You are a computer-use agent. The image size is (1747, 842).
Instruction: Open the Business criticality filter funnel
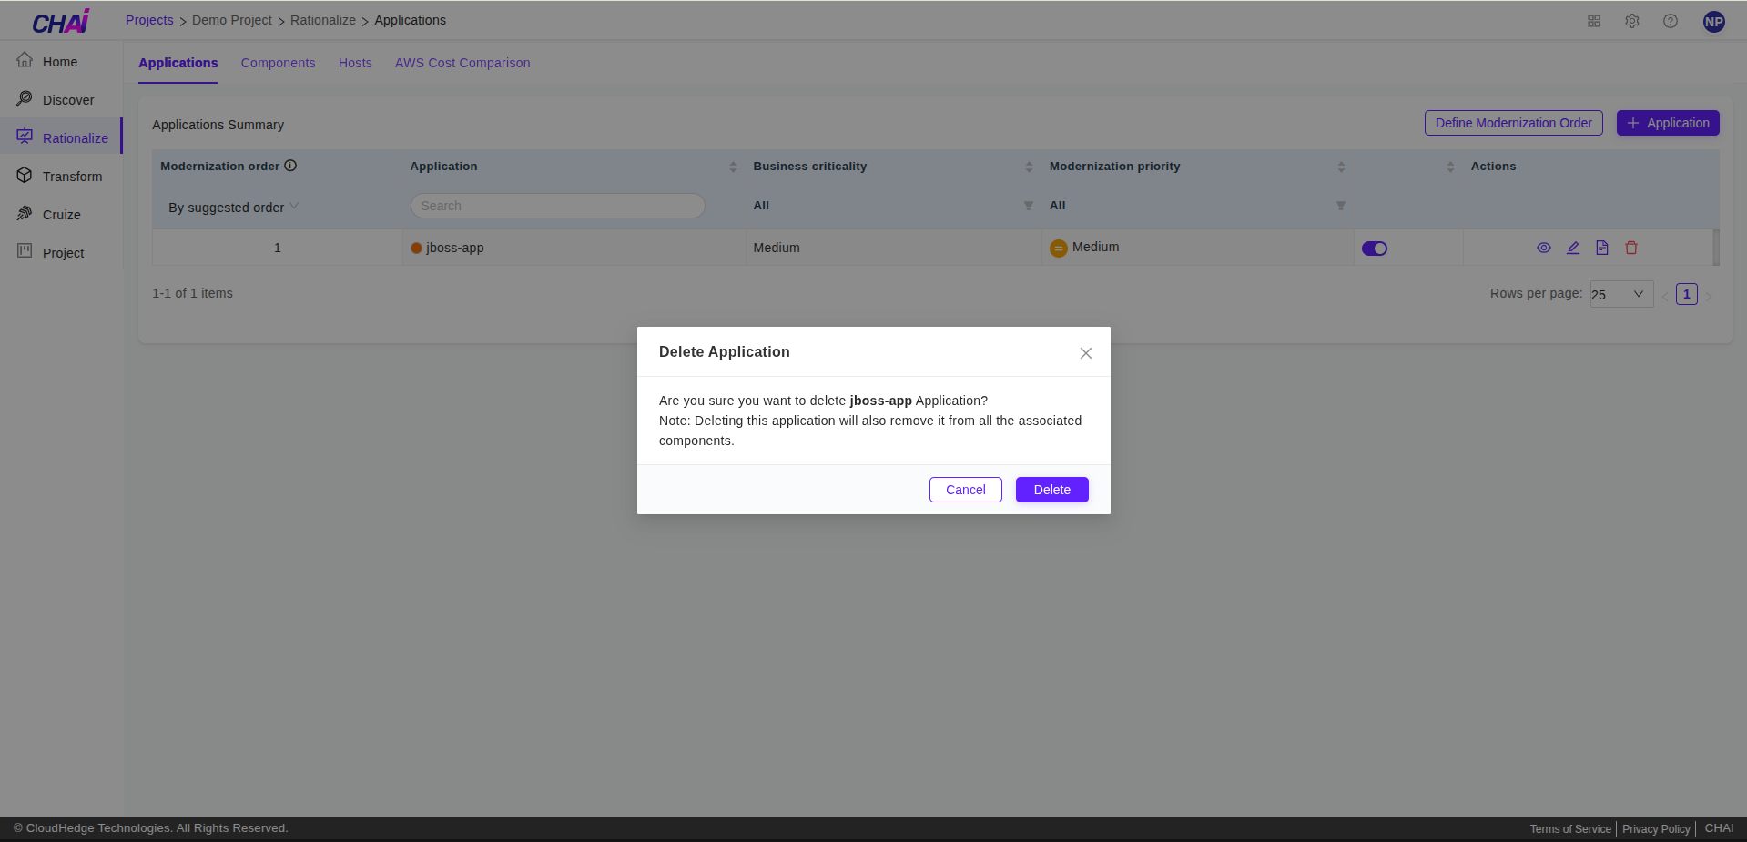point(1028,205)
